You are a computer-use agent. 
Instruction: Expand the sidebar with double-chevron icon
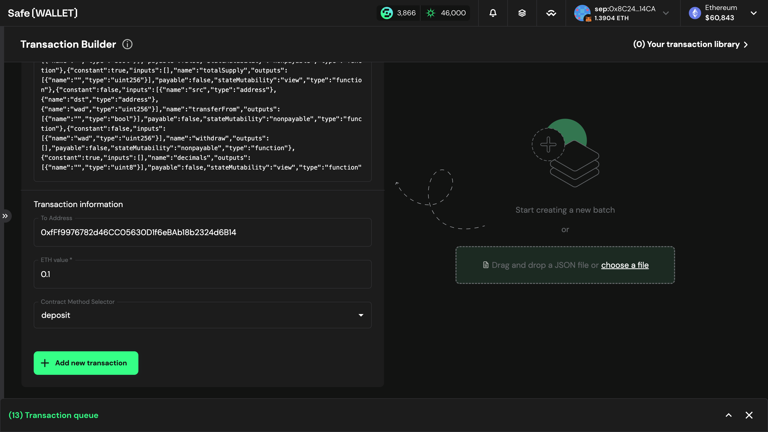tap(5, 216)
